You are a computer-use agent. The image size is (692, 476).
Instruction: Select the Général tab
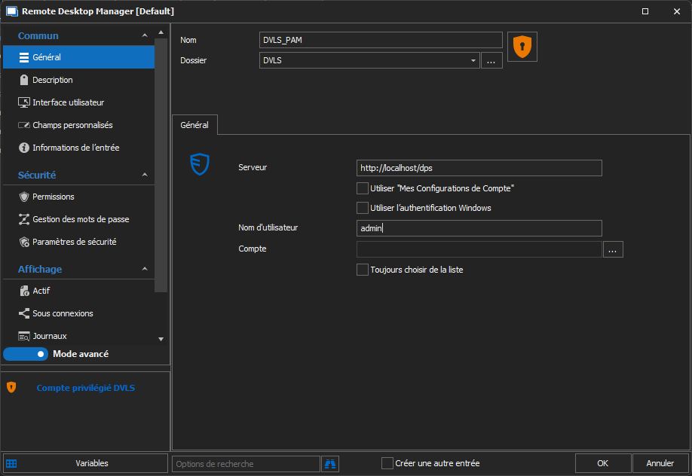point(194,125)
